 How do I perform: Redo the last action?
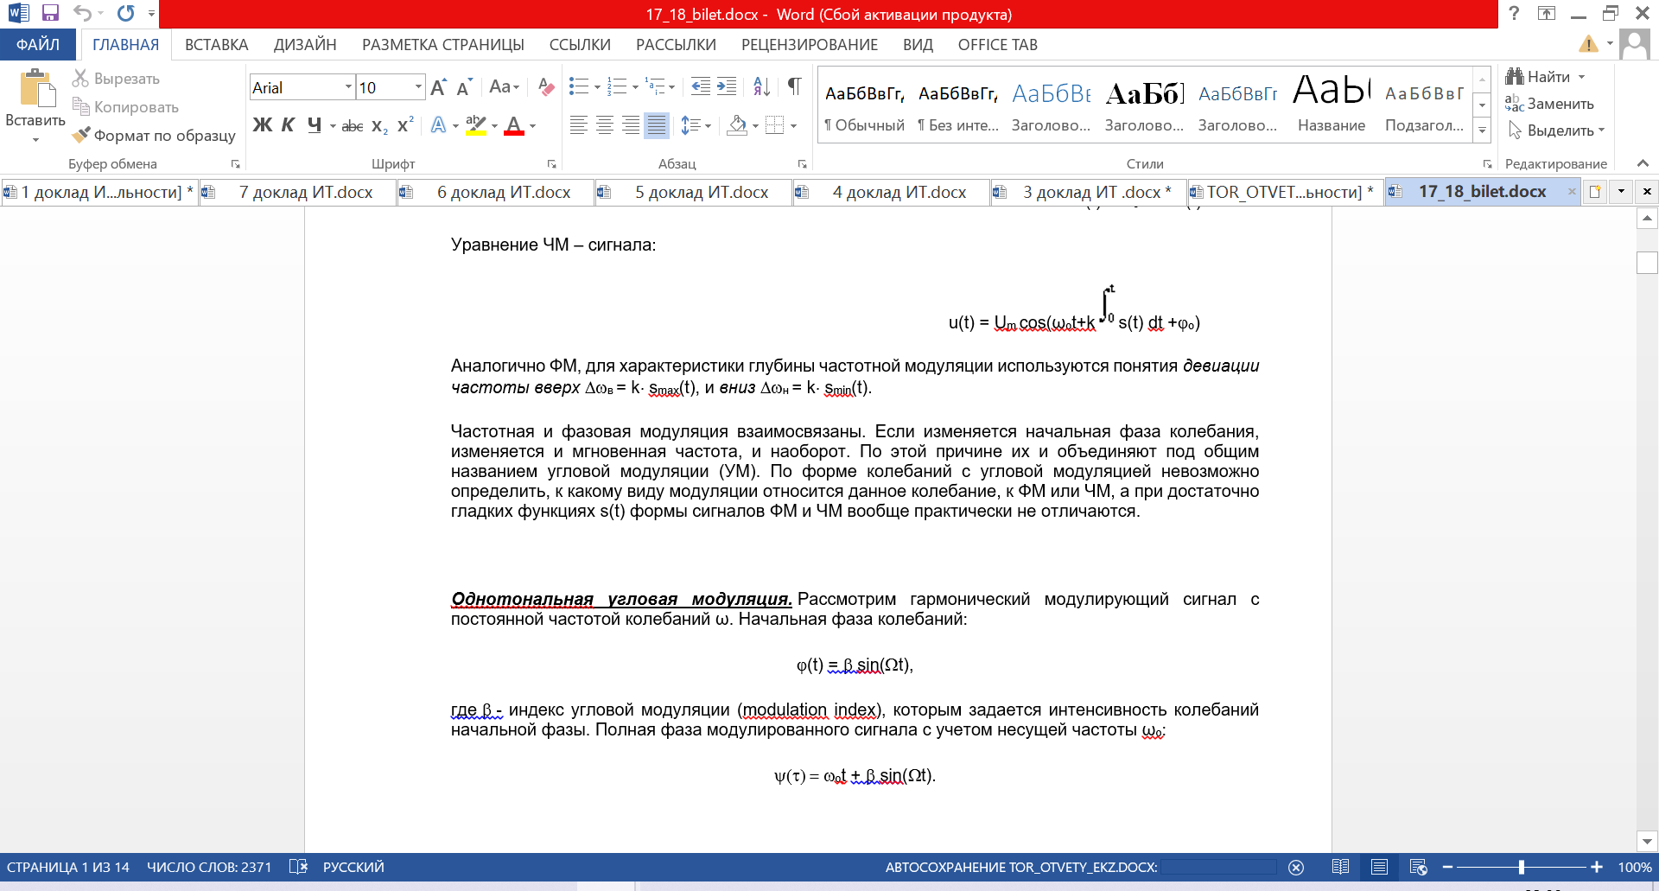(x=126, y=13)
